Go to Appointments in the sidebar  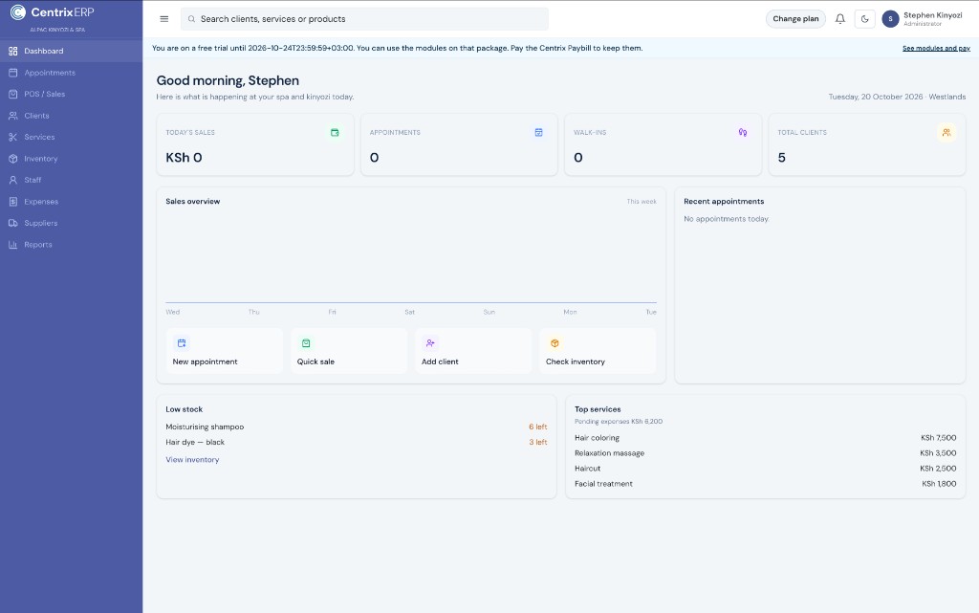click(71, 73)
